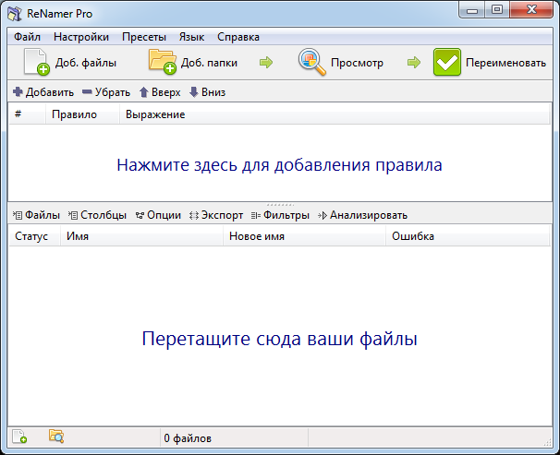Click the Просмотр label
The height and width of the screenshot is (455, 560).
357,63
